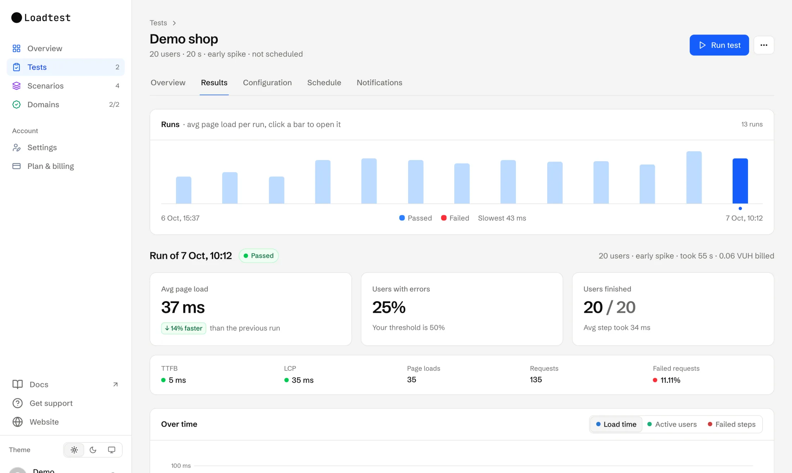792x473 pixels.
Task: Open the Schedule tab
Action: [x=324, y=83]
